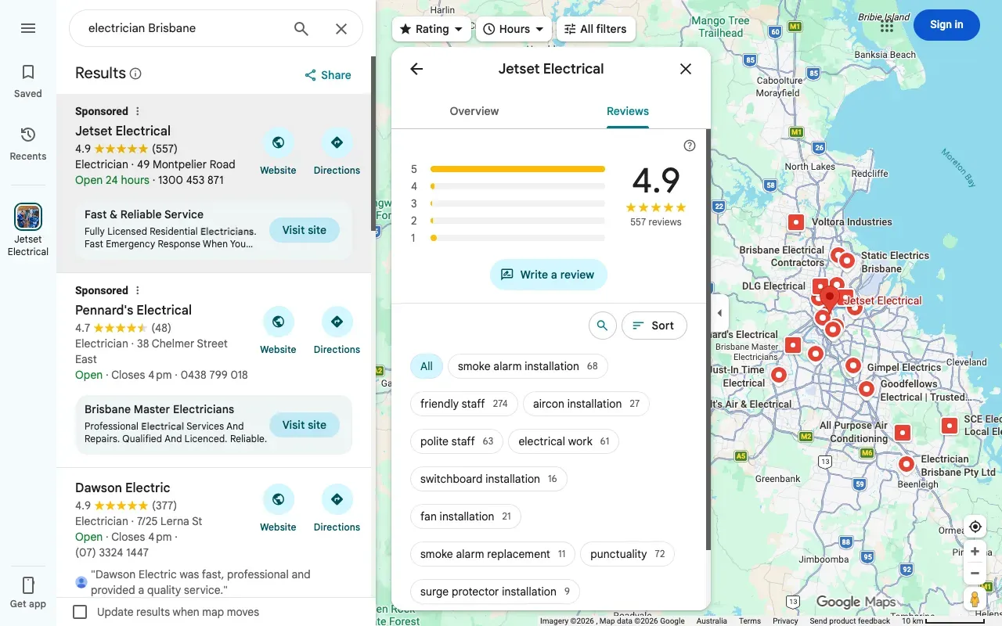This screenshot has height=626, width=1002.
Task: Filter reviews by smoke alarm replacement
Action: click(492, 554)
